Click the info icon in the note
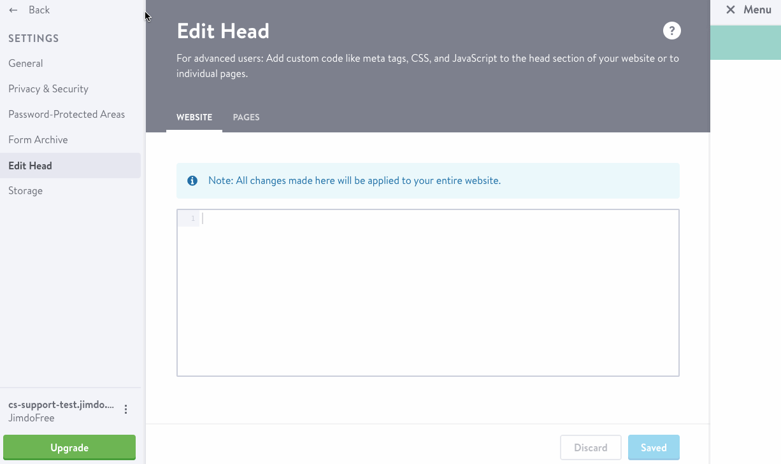781x464 pixels. coord(192,181)
